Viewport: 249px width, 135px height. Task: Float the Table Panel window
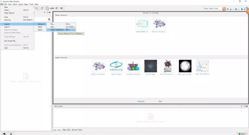click(245, 106)
